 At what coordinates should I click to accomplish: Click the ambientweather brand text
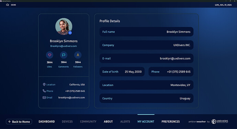click(197, 121)
